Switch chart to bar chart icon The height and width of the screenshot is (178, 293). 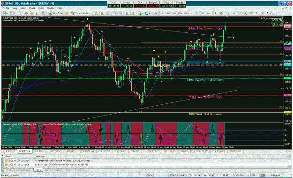(97, 13)
